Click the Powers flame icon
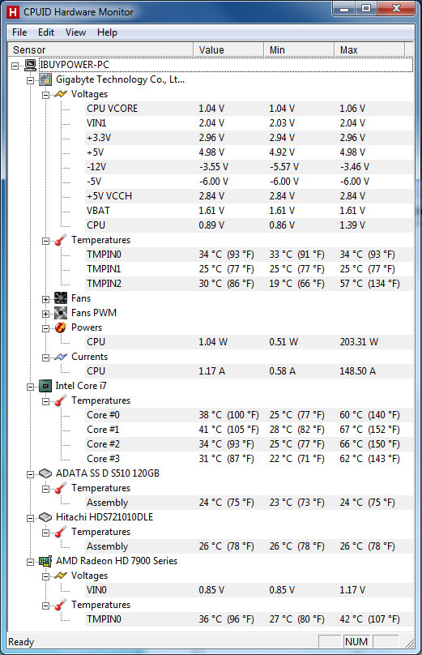The height and width of the screenshot is (655, 422). click(61, 327)
